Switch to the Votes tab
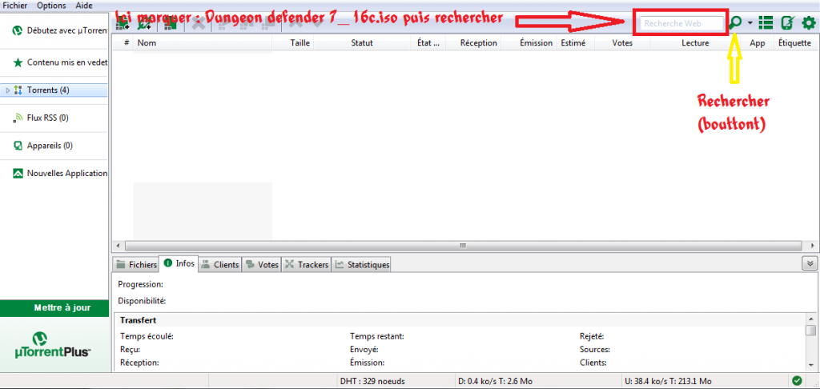This screenshot has height=389, width=820. tap(262, 265)
